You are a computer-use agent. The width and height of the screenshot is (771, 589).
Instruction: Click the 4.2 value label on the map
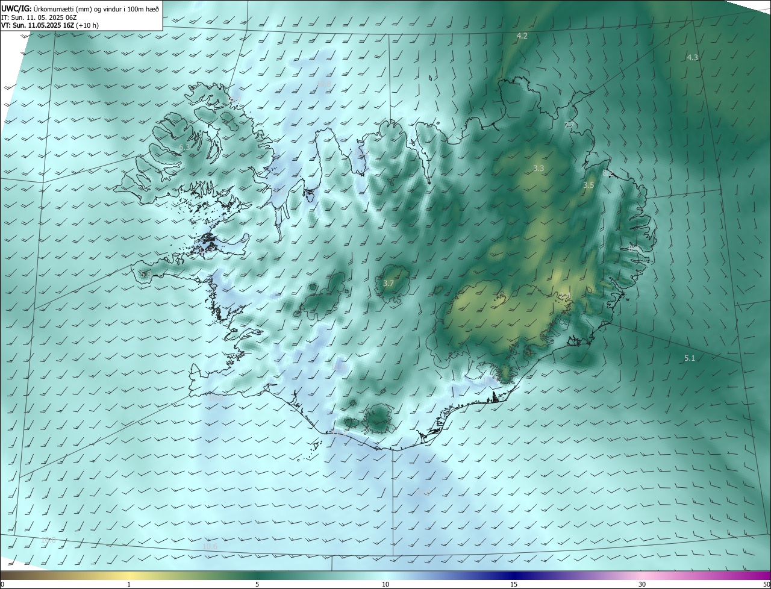tap(522, 36)
